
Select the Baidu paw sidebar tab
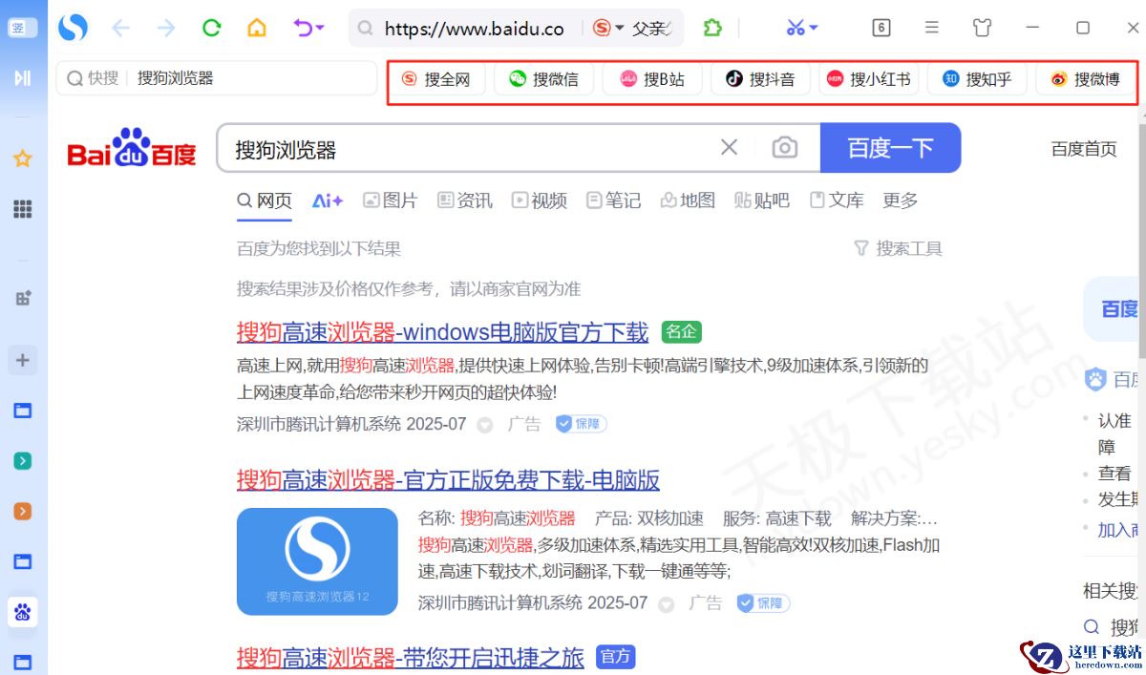(x=23, y=612)
